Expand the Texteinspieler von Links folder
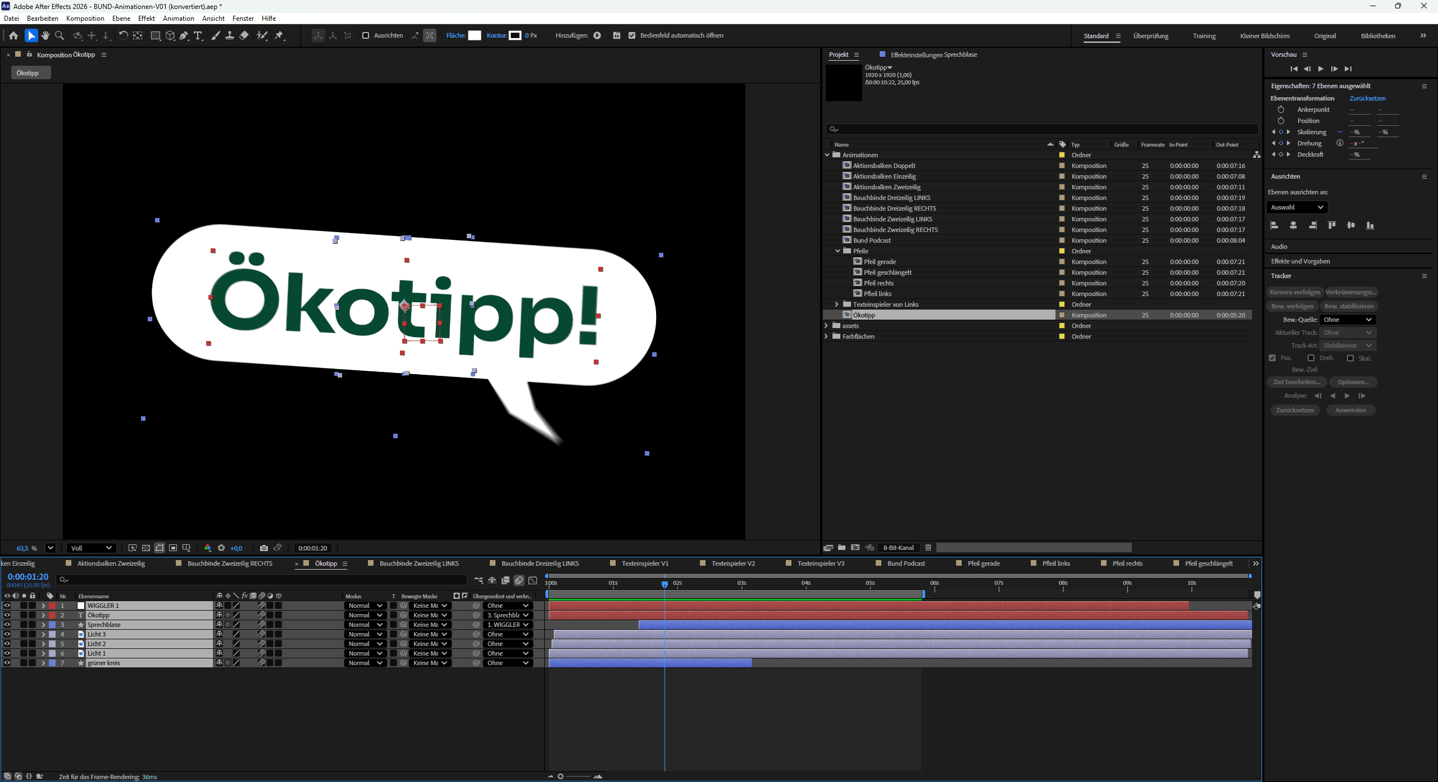 [x=836, y=304]
